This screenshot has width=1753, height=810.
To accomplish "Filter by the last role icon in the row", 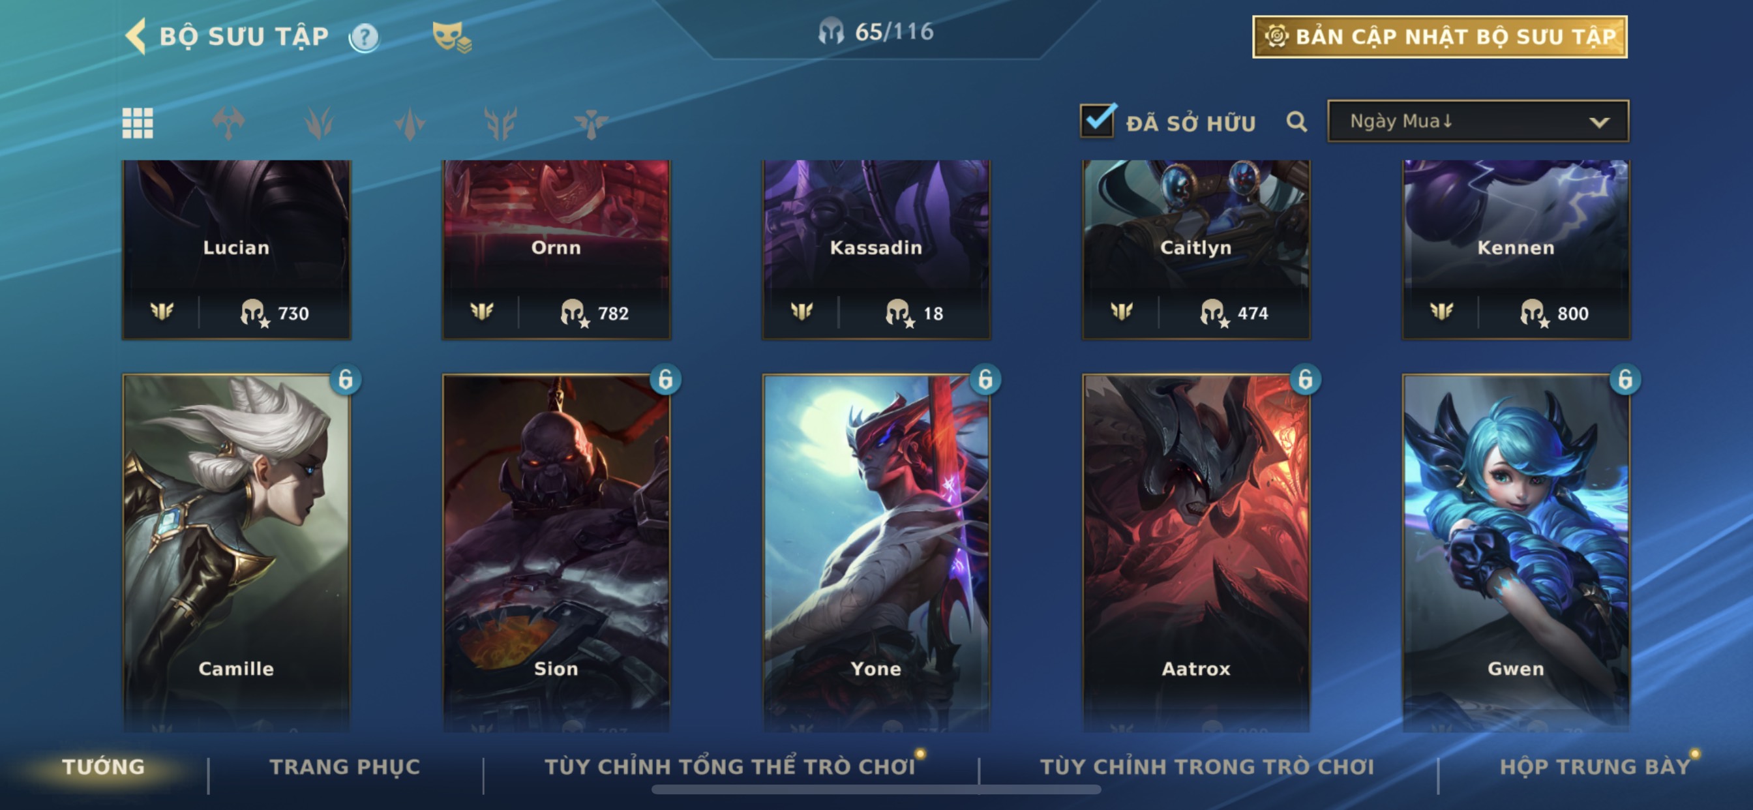I will pyautogui.click(x=591, y=123).
